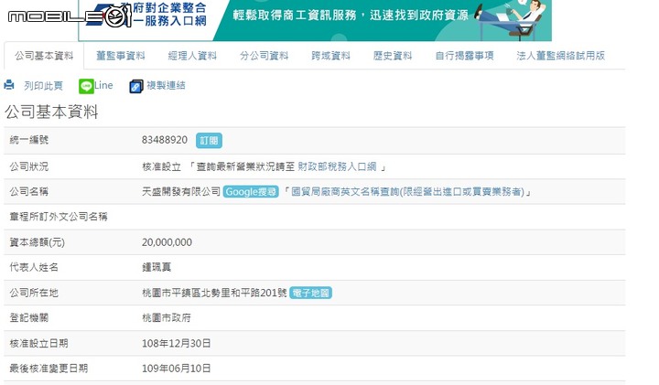659x385 pixels.
Task: Click the 登記機關 label
Action: click(29, 318)
